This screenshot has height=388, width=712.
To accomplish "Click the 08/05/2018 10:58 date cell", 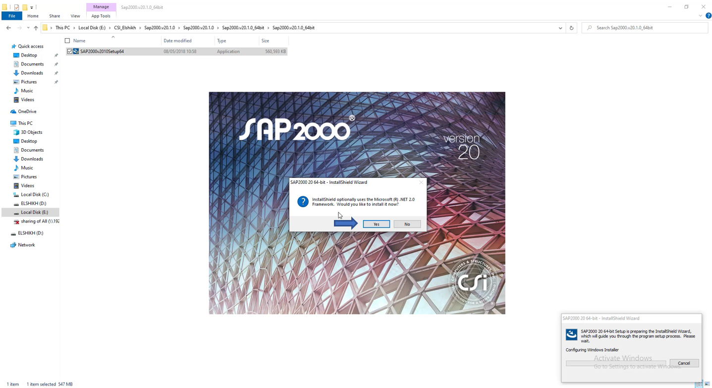I will [x=180, y=51].
